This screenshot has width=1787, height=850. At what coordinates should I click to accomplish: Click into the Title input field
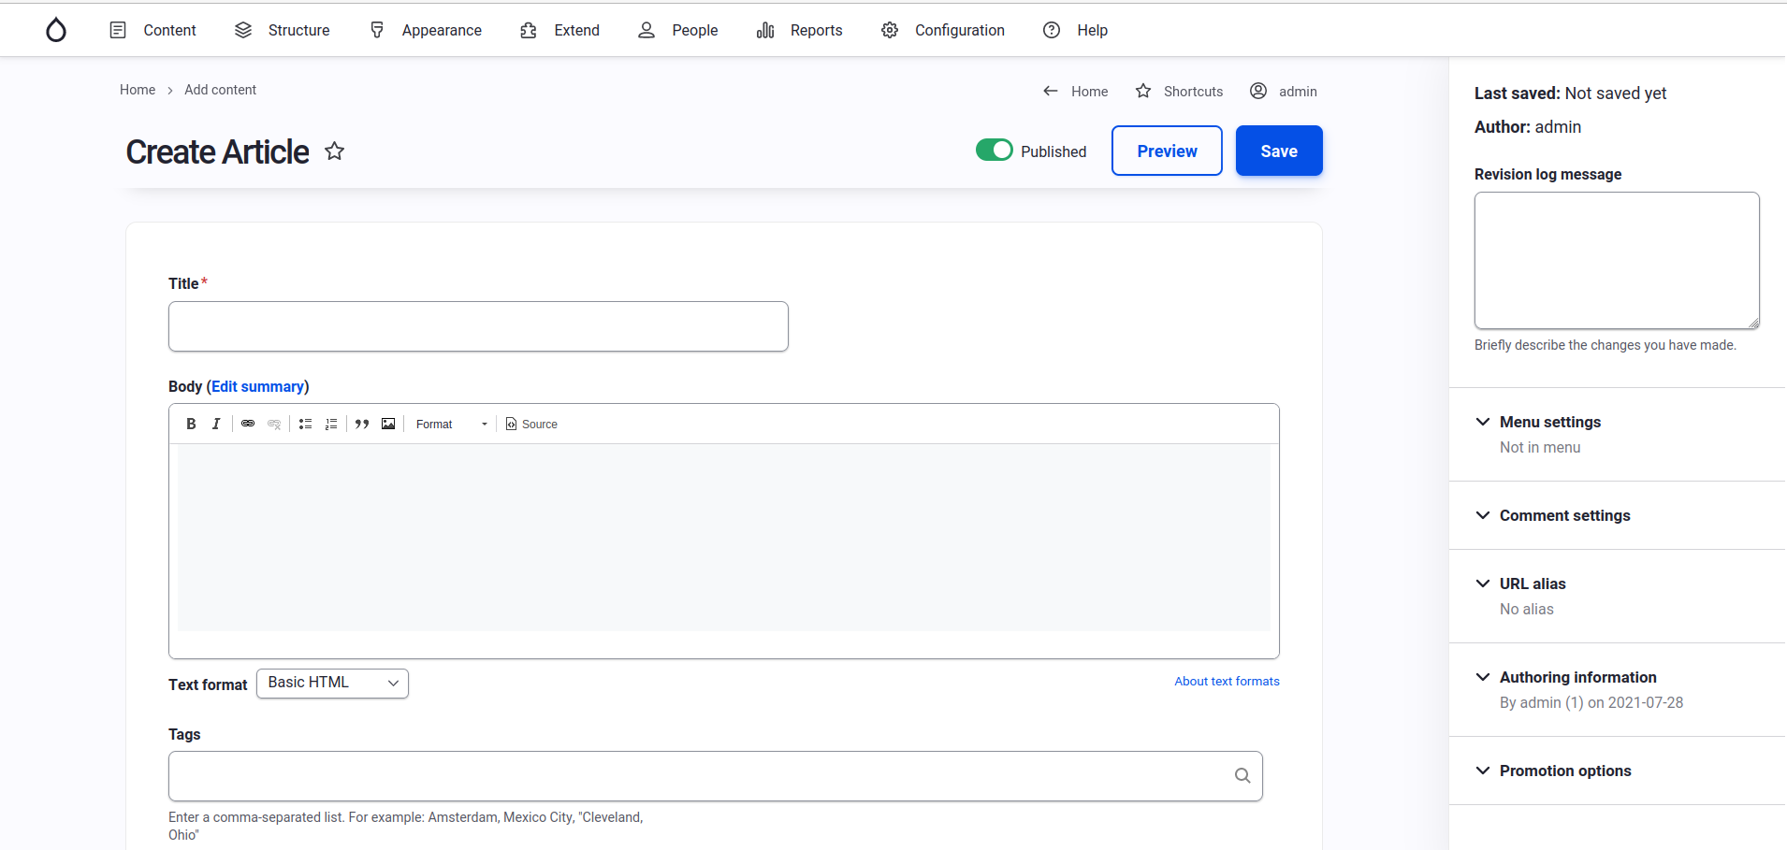(478, 326)
